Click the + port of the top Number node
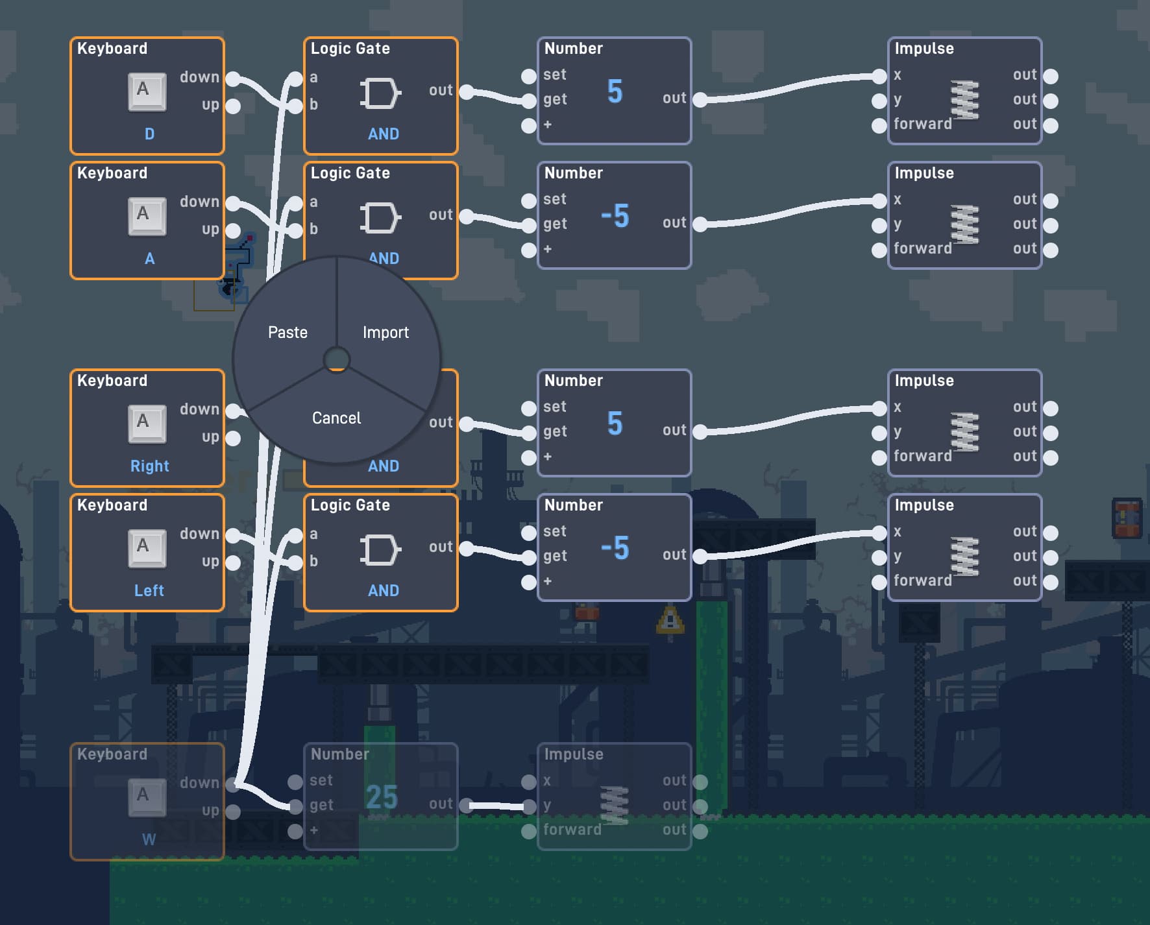 (x=529, y=126)
